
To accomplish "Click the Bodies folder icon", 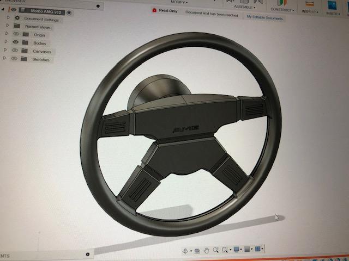I will pos(25,42).
